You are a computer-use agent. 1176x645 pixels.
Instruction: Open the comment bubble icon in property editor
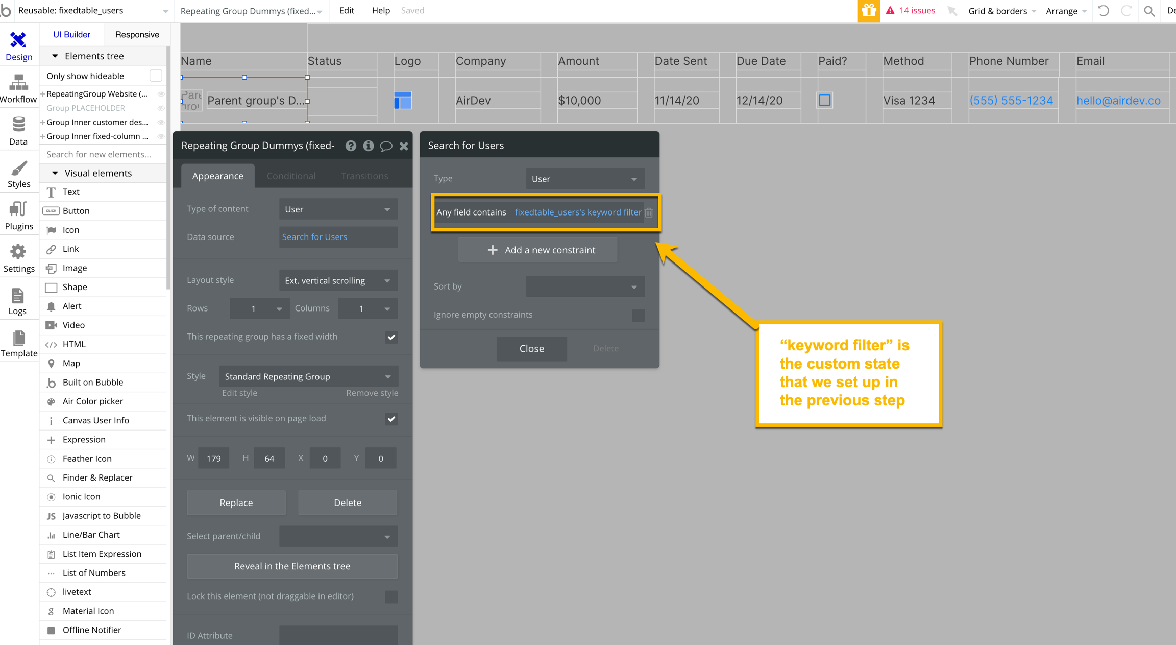tap(386, 146)
